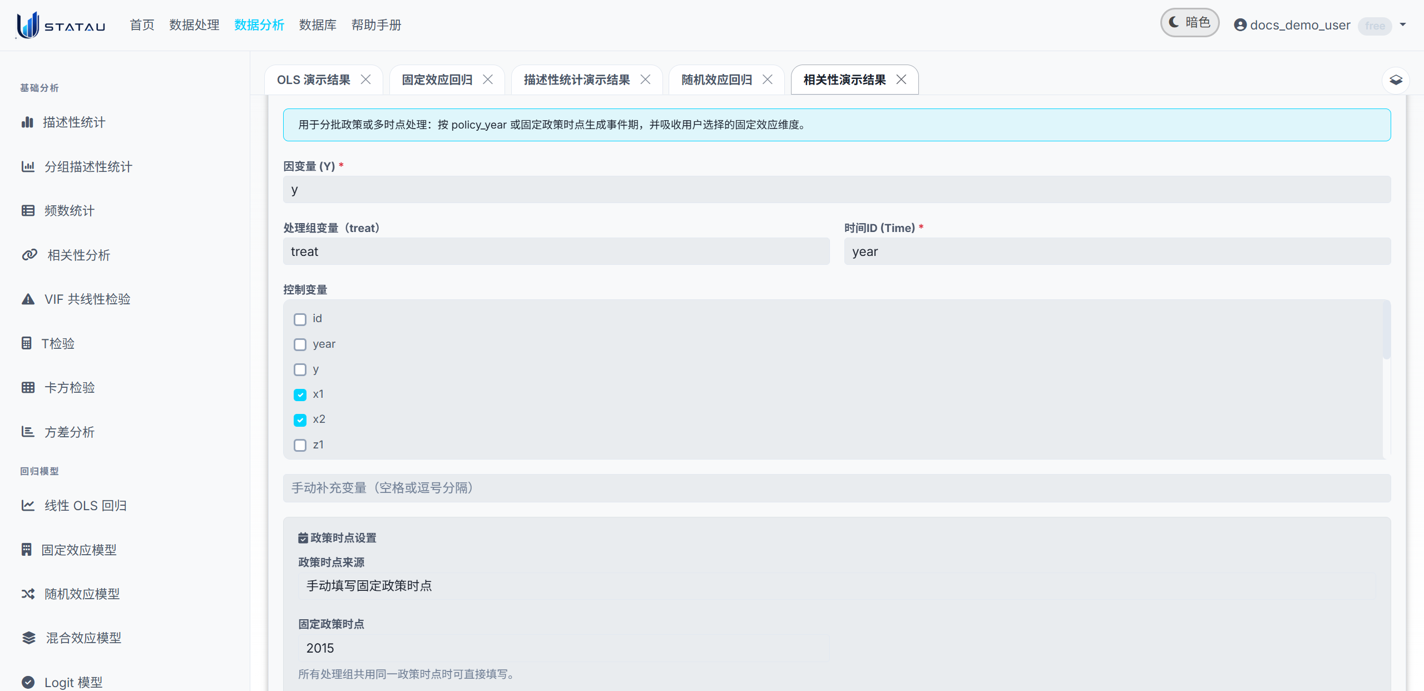This screenshot has height=691, width=1424.
Task: Open 数据处理 in top navigation
Action: click(194, 25)
